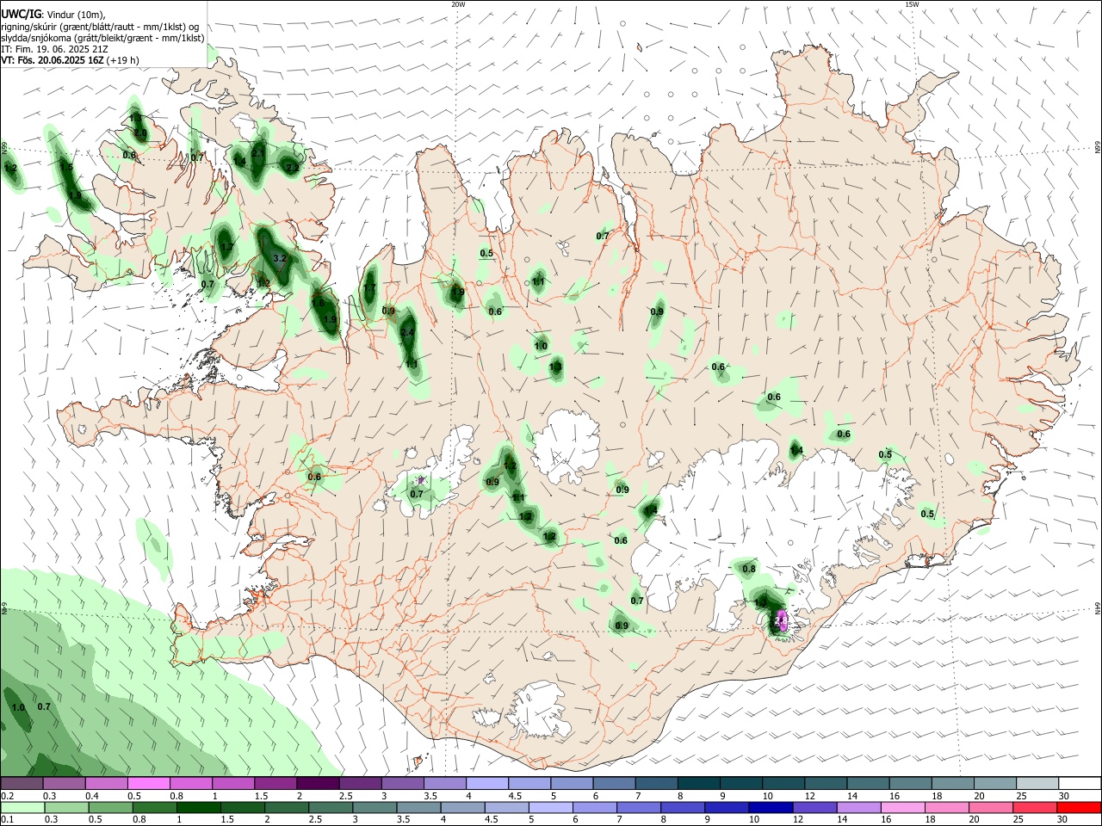Click the 2.1 precipitation value label
1102x826 pixels.
click(x=257, y=153)
